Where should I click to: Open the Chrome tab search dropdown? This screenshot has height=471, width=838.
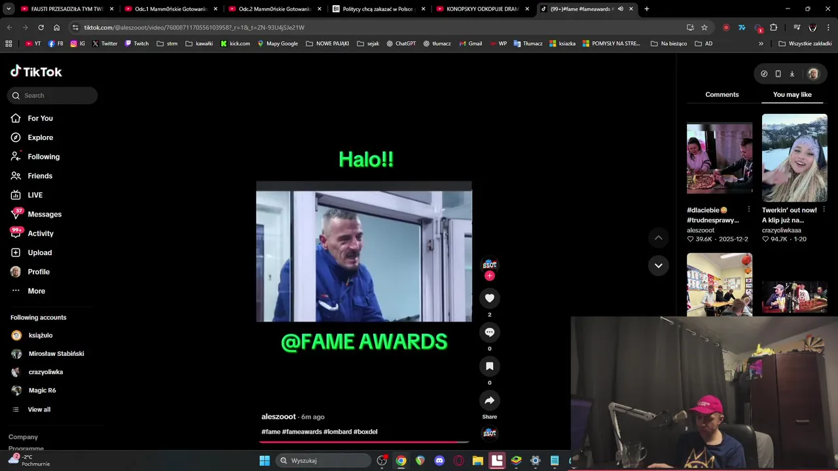pyautogui.click(x=9, y=9)
